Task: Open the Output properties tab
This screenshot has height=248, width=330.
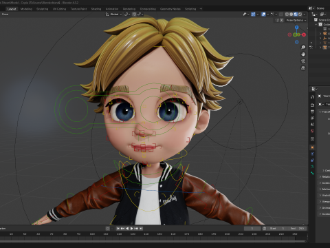Action: click(x=312, y=112)
